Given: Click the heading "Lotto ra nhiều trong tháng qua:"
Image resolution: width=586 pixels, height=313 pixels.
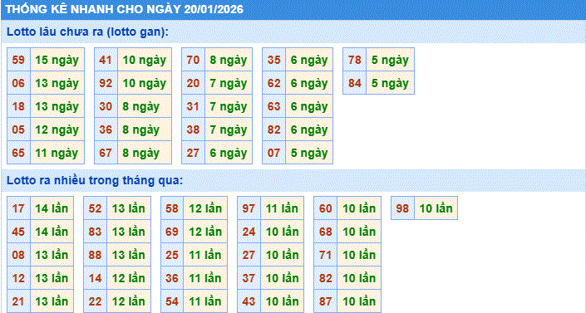Looking at the screenshot, I should pos(95,181).
